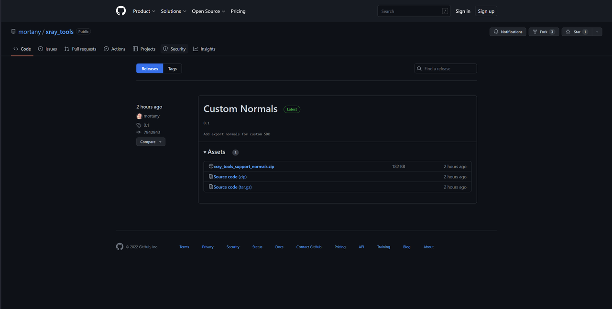The image size is (612, 309).
Task: Open the Product dropdown menu
Action: tap(144, 11)
